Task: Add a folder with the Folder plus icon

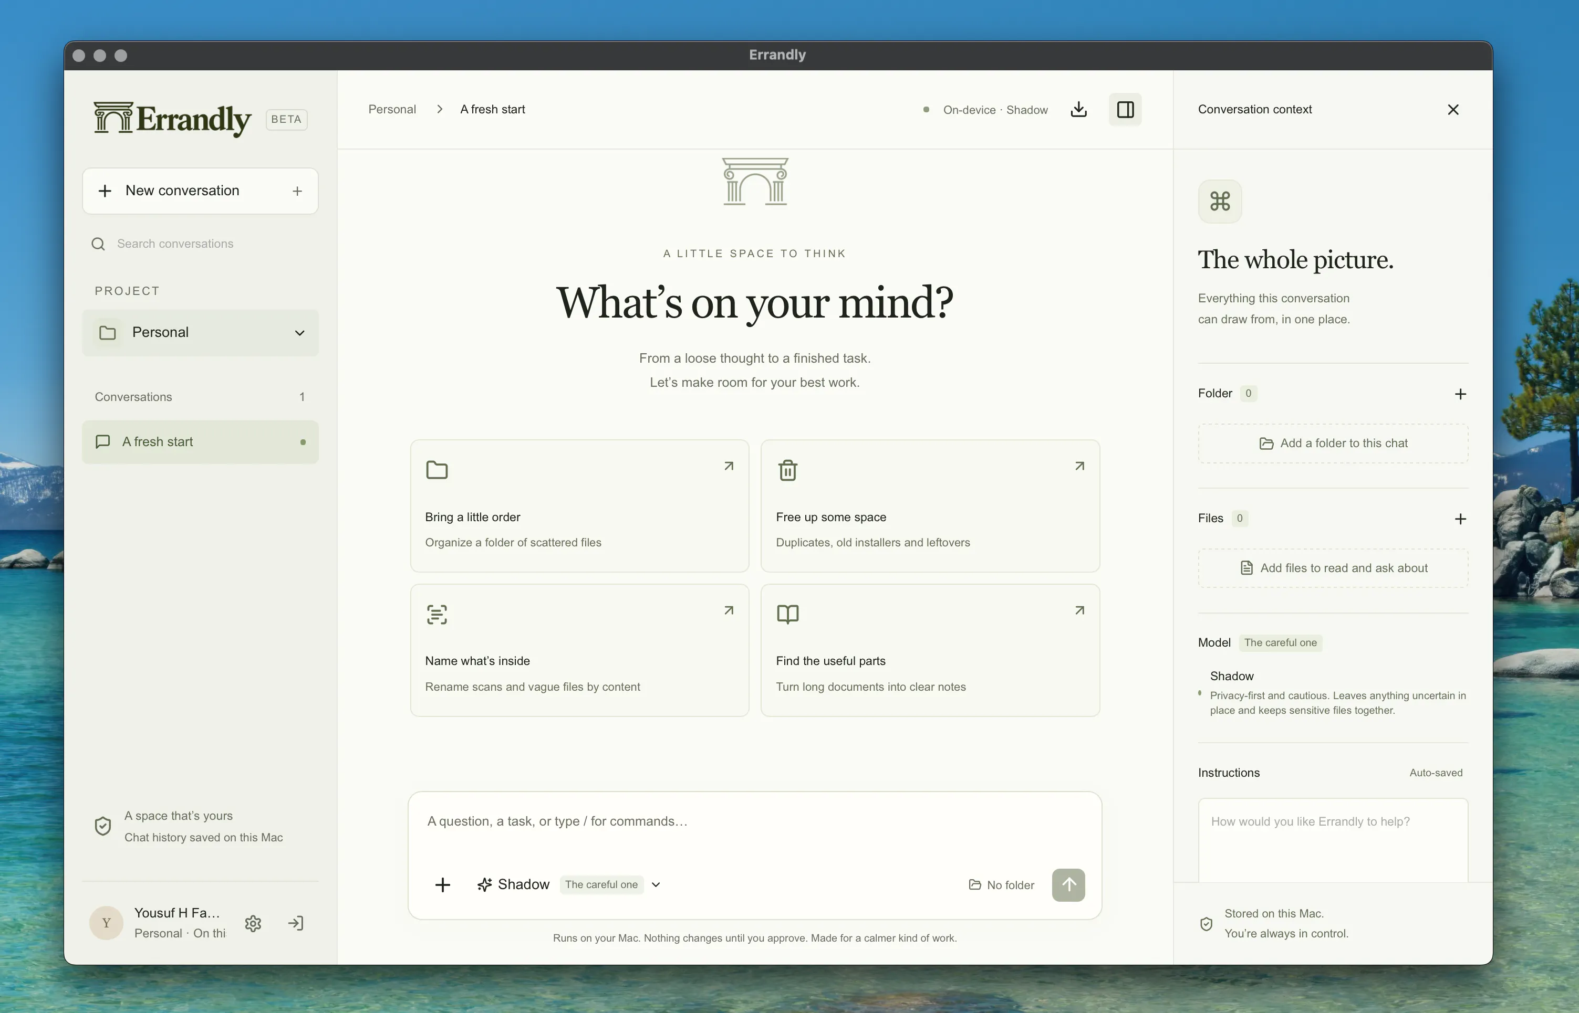Action: tap(1460, 394)
